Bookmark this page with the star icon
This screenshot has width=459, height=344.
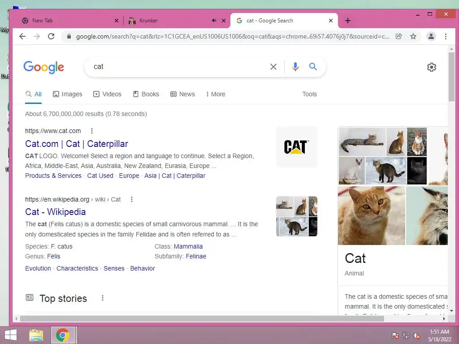413,36
